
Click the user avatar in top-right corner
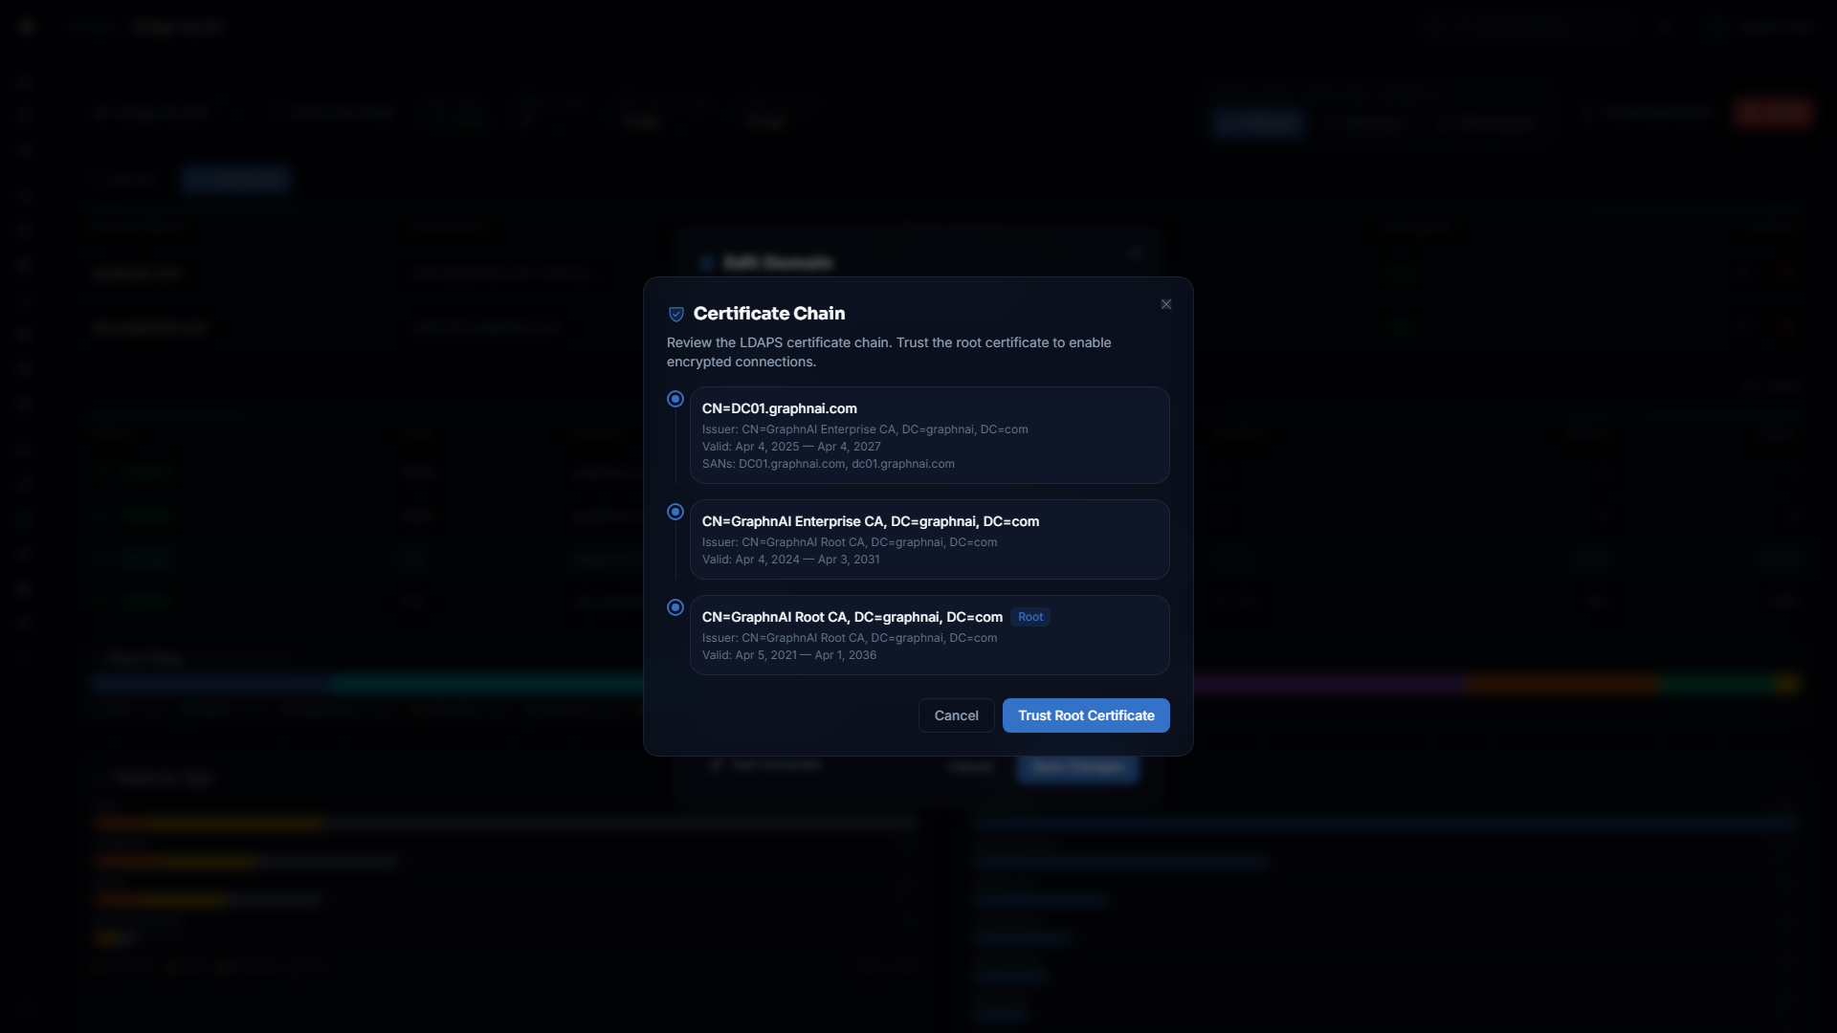[x=1715, y=26]
